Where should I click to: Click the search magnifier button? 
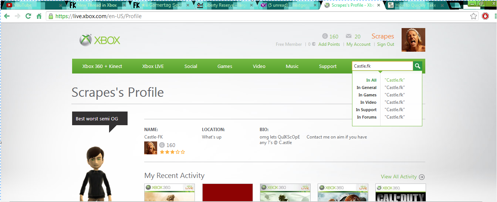point(417,66)
